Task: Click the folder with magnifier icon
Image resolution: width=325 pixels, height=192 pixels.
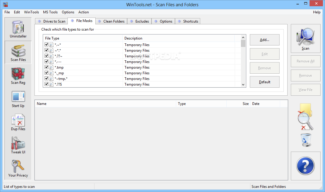Action: (305, 117)
